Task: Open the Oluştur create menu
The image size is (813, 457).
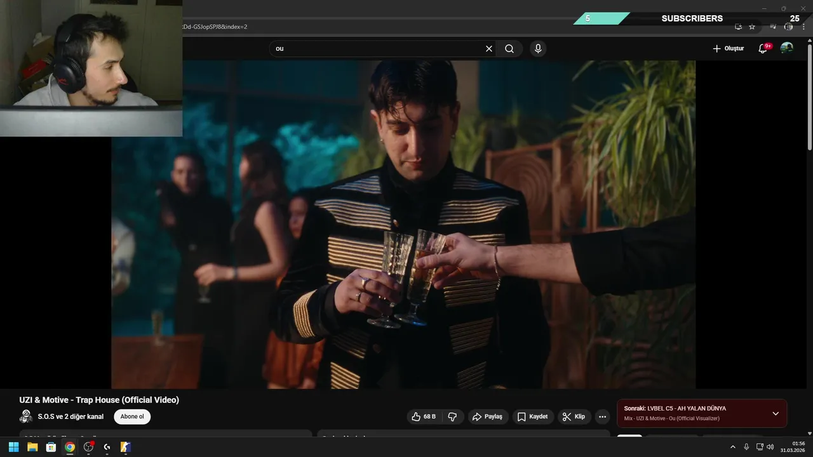Action: click(728, 49)
